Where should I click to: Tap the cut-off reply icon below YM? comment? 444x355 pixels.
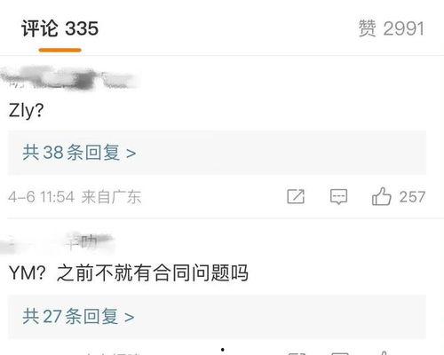click(340, 353)
